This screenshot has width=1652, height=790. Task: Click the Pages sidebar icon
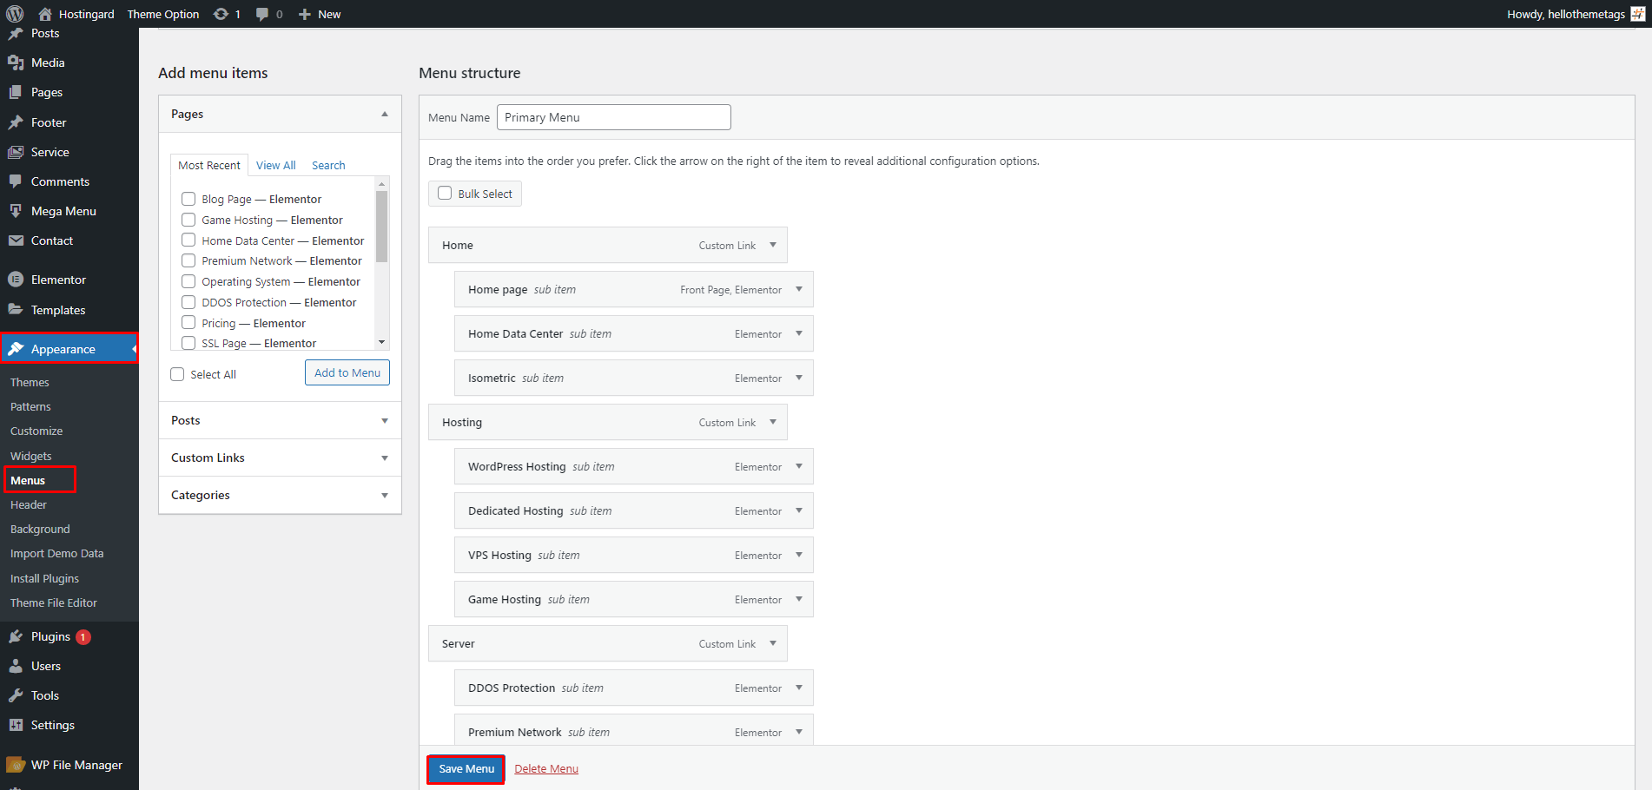pyautogui.click(x=16, y=92)
